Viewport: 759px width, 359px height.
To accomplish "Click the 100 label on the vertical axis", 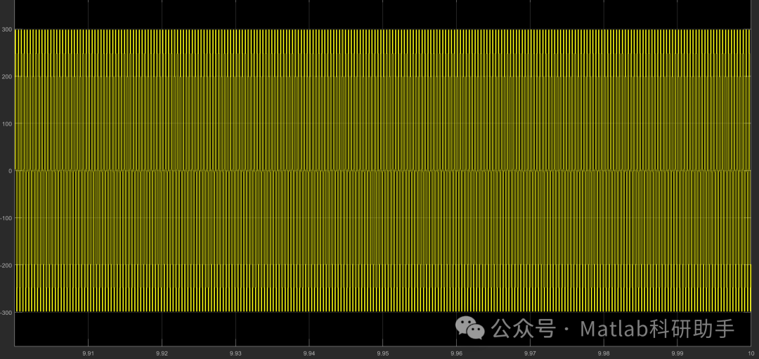I will coord(7,123).
